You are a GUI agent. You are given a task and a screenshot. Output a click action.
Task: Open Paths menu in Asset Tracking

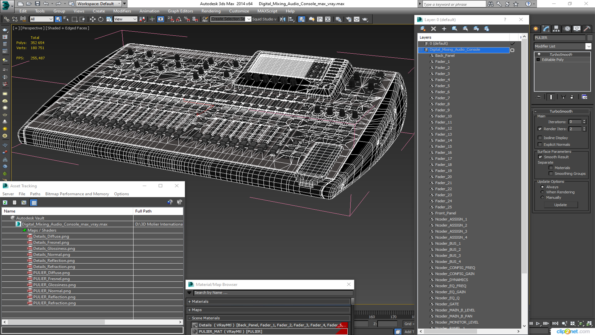click(x=35, y=194)
